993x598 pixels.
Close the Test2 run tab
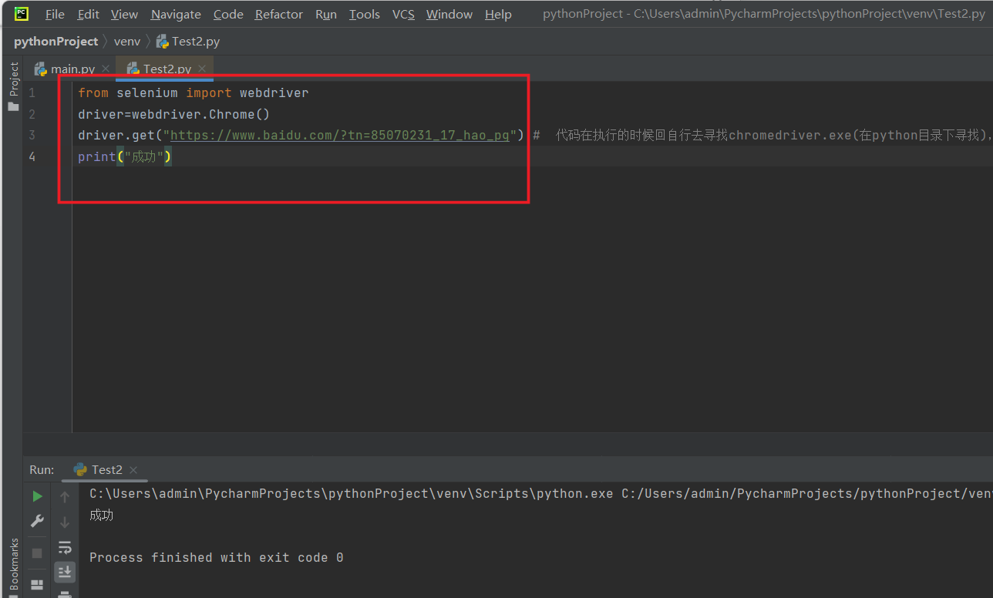(133, 469)
